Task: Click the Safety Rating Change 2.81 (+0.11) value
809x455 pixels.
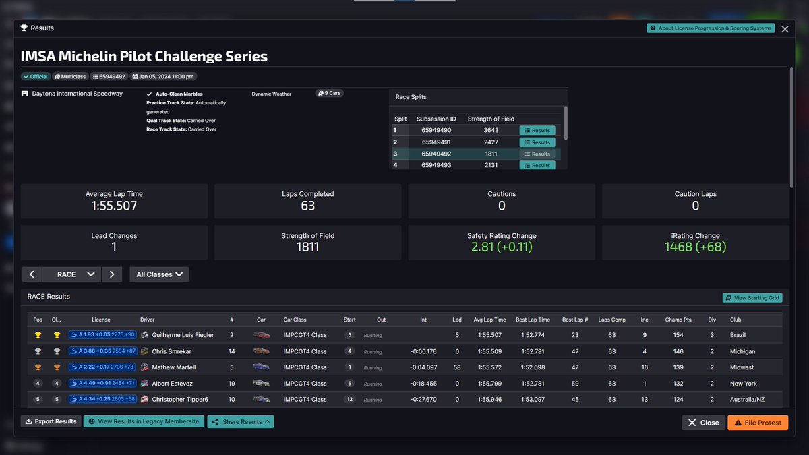Action: tap(502, 247)
